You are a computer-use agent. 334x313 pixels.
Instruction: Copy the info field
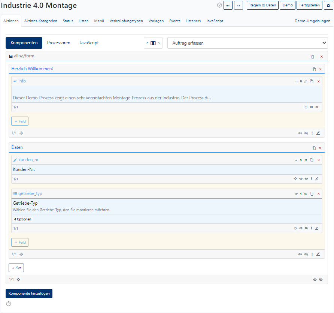[x=312, y=81]
